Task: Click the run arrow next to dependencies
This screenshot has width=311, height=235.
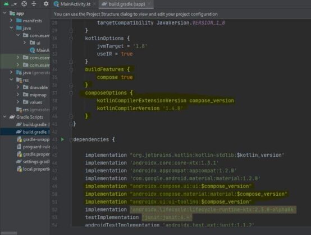Action: coord(62,139)
